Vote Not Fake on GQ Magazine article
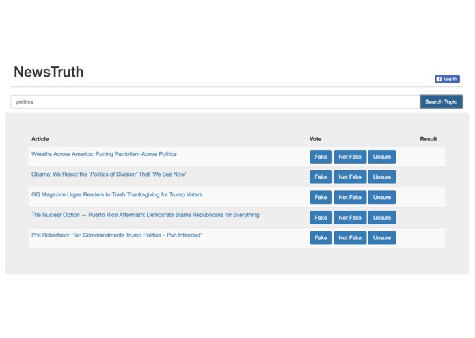475x338 pixels. coord(350,197)
